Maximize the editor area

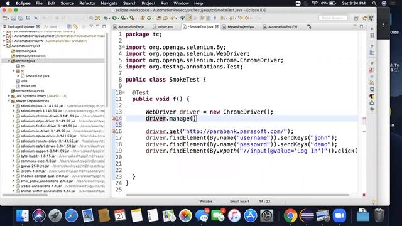coord(361,26)
